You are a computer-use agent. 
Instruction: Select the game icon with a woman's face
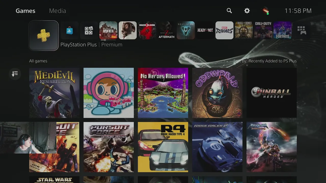pos(128,30)
